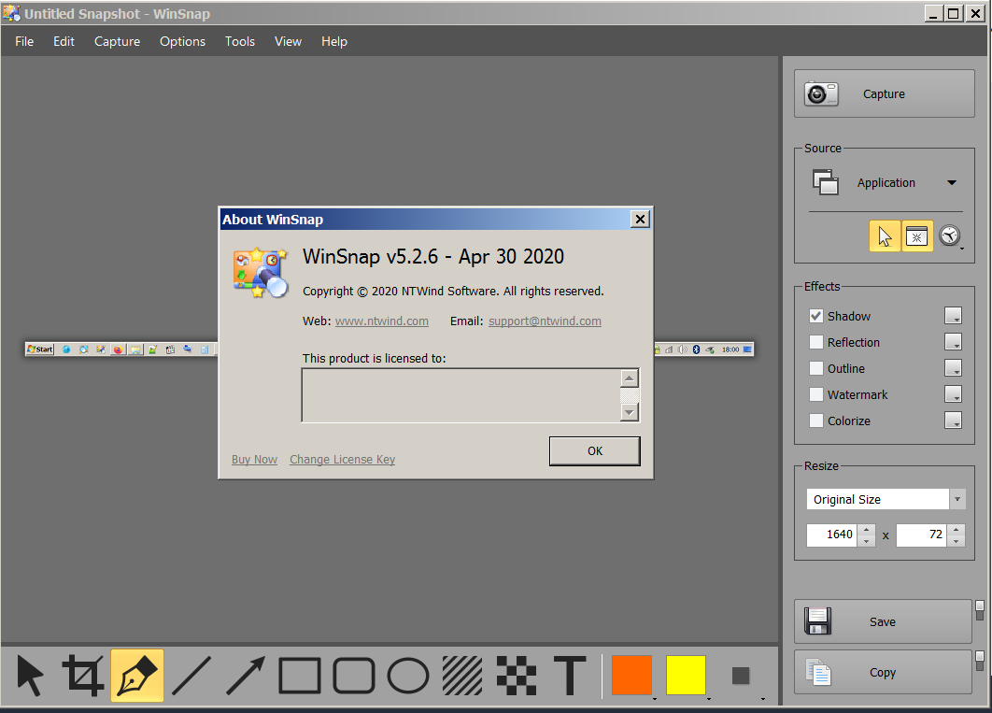Open the Tools menu
Viewport: 992px width, 713px height.
pos(240,41)
